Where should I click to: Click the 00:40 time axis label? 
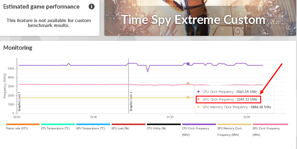pyautogui.click(x=93, y=117)
